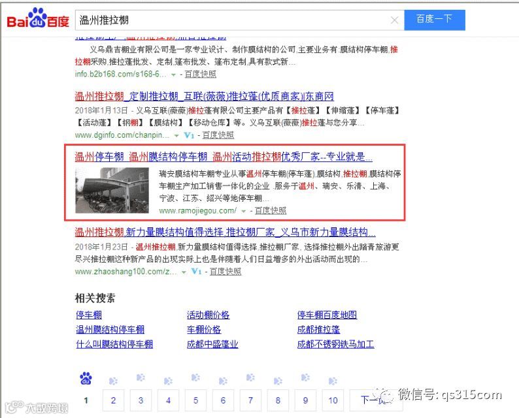Expand dropdown arrow beside www.ramojiegou.com
This screenshot has width=519, height=418.
tap(244, 212)
